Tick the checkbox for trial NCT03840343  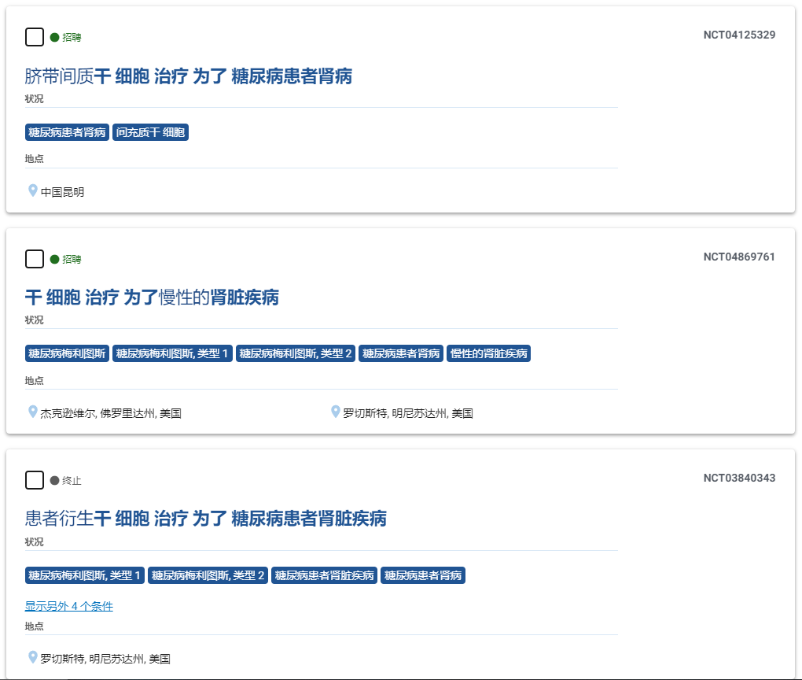(35, 480)
